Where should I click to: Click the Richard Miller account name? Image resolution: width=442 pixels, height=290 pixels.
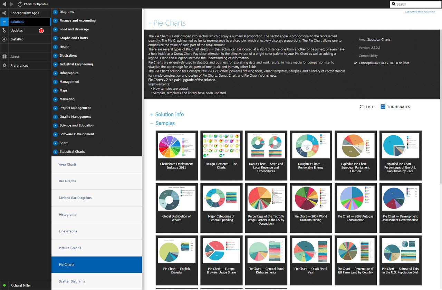pos(21,286)
